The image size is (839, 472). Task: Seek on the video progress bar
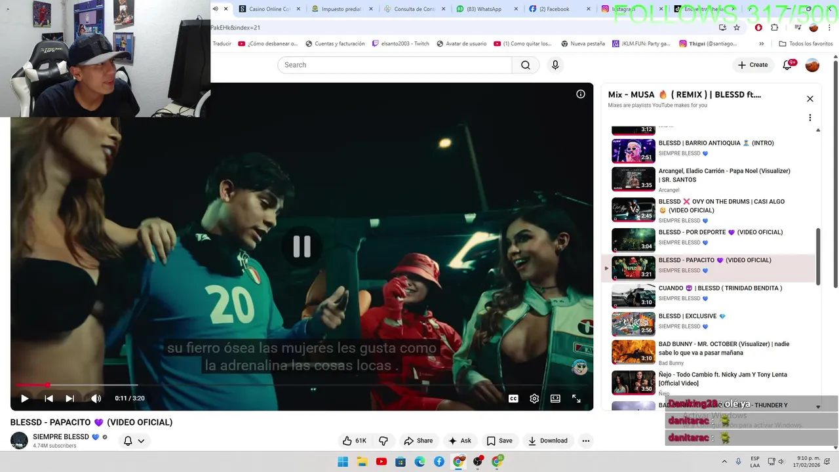[302, 385]
